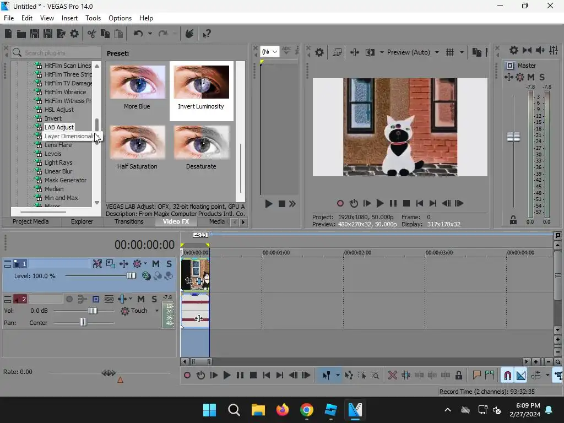Open project with folder toolbar icon

(21, 34)
